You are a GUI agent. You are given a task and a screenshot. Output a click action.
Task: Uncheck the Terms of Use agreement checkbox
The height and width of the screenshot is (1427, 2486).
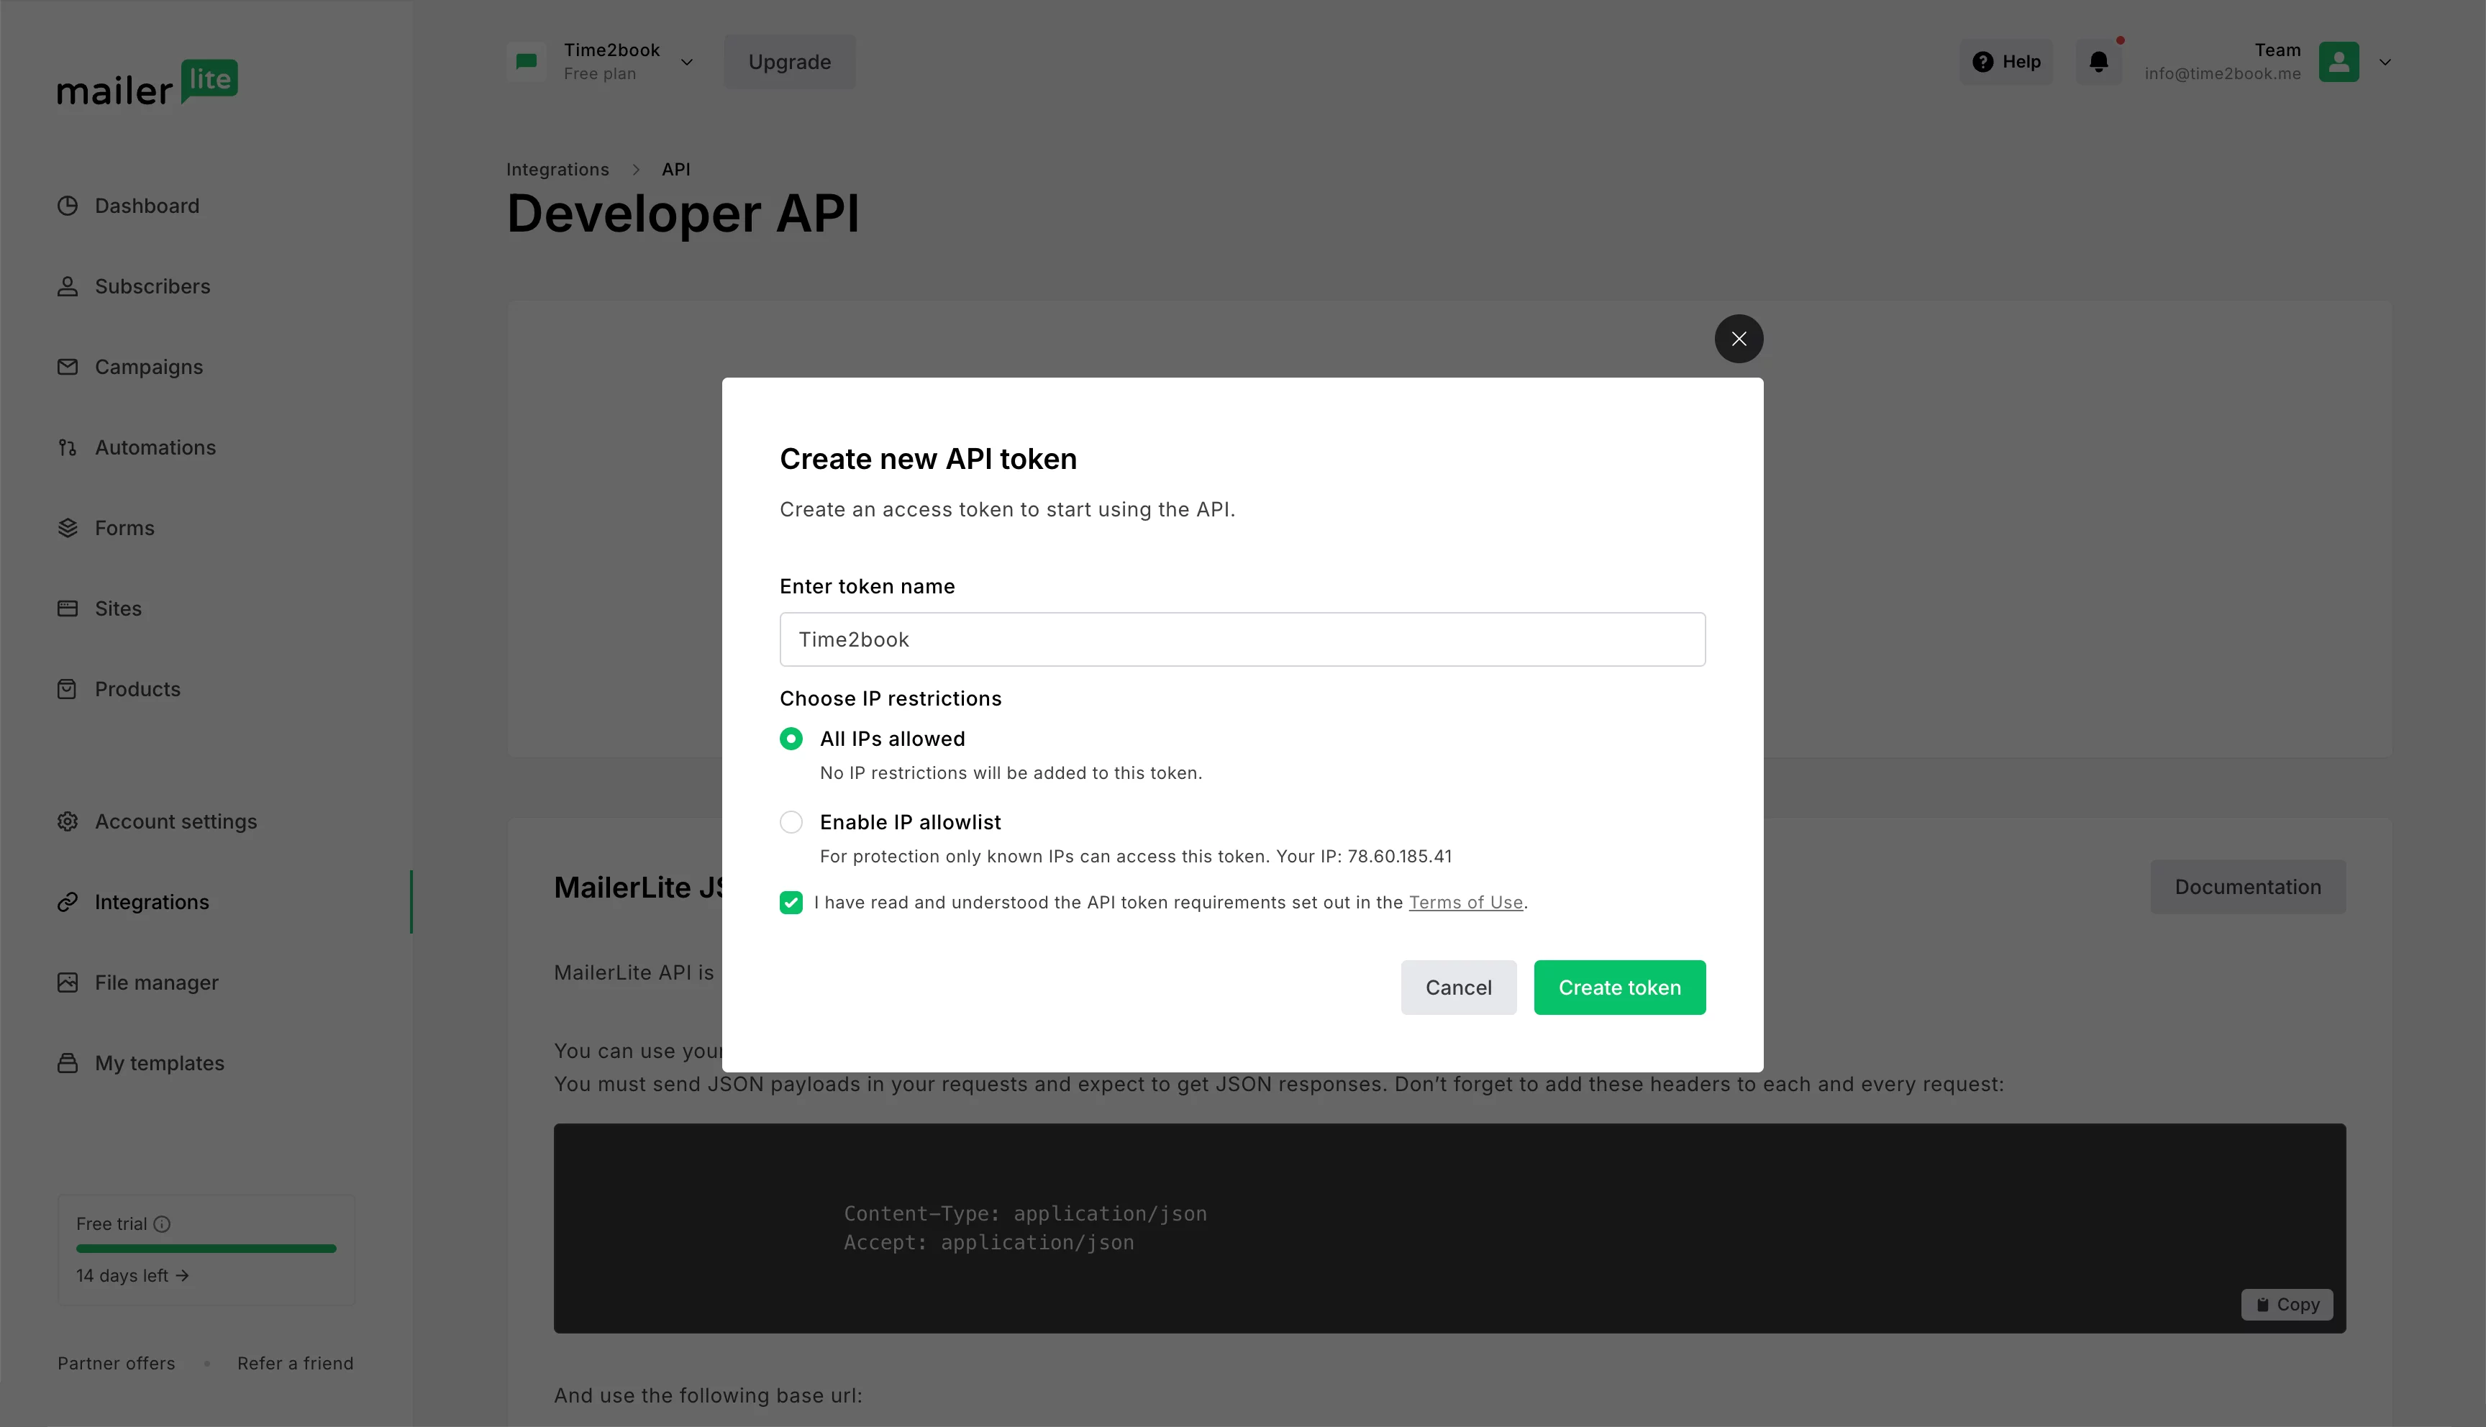(x=791, y=903)
